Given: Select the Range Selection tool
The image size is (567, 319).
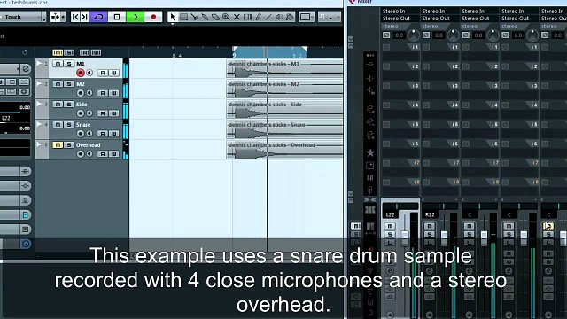Looking at the screenshot, I should point(183,17).
